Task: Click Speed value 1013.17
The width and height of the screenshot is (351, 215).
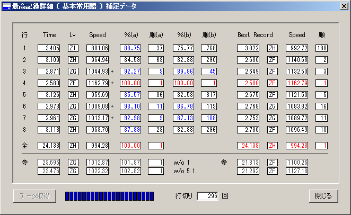Action: tap(98, 118)
